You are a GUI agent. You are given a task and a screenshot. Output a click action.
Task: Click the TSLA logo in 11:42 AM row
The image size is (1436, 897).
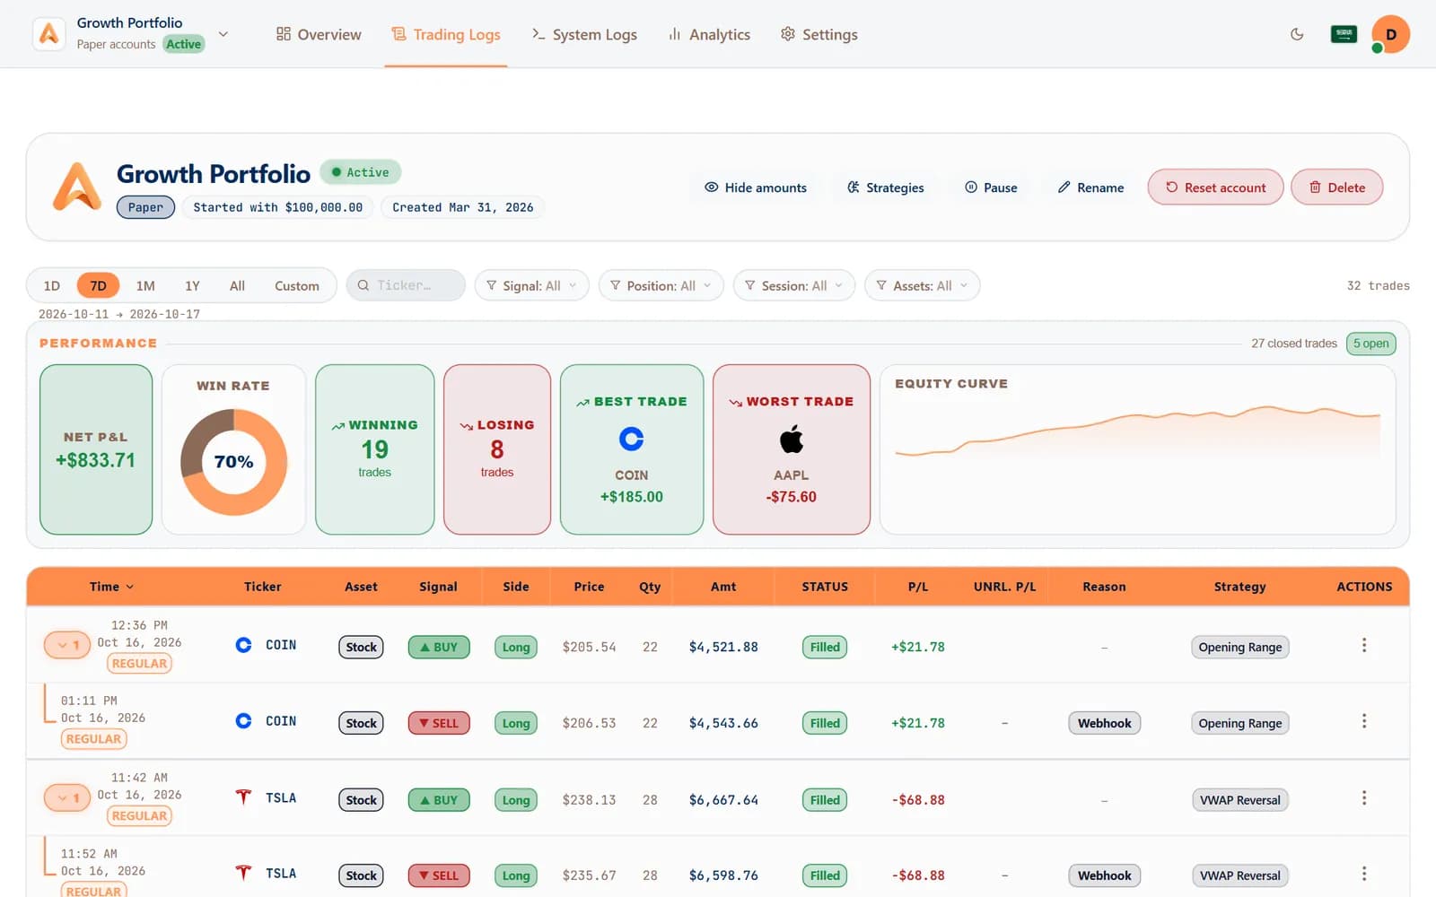tap(243, 797)
